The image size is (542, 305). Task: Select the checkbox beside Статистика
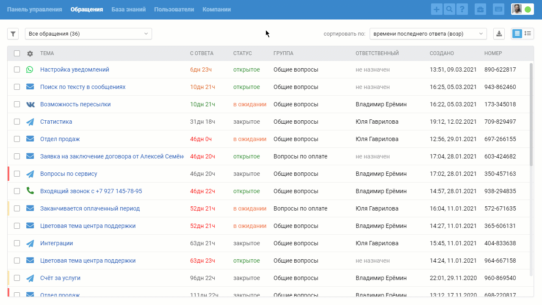(x=17, y=122)
